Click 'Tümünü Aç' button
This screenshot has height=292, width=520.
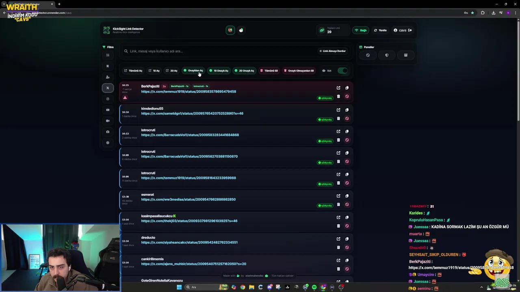tap(133, 71)
